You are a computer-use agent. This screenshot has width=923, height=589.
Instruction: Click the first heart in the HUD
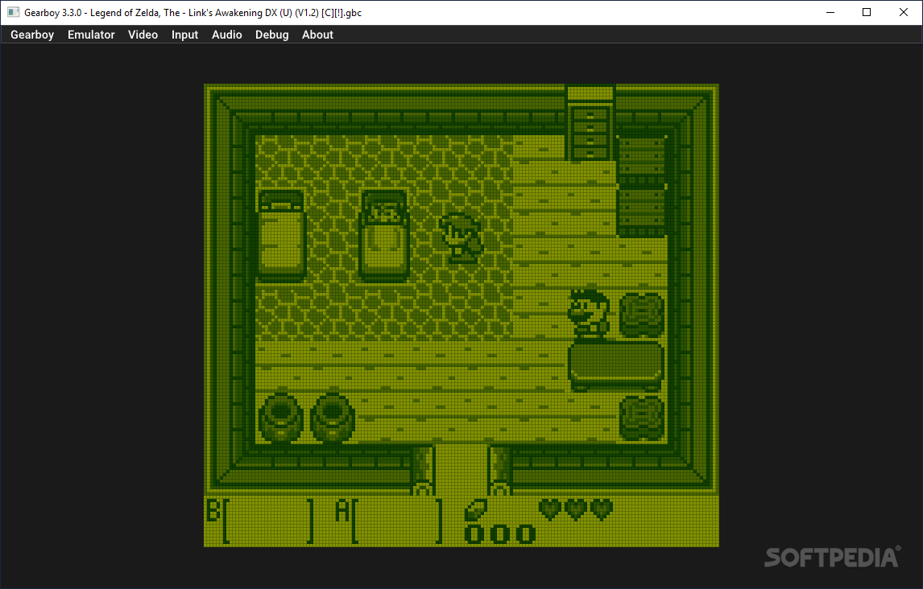[x=550, y=509]
